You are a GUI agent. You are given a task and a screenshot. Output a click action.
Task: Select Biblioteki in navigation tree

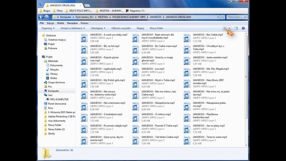pos(53,61)
